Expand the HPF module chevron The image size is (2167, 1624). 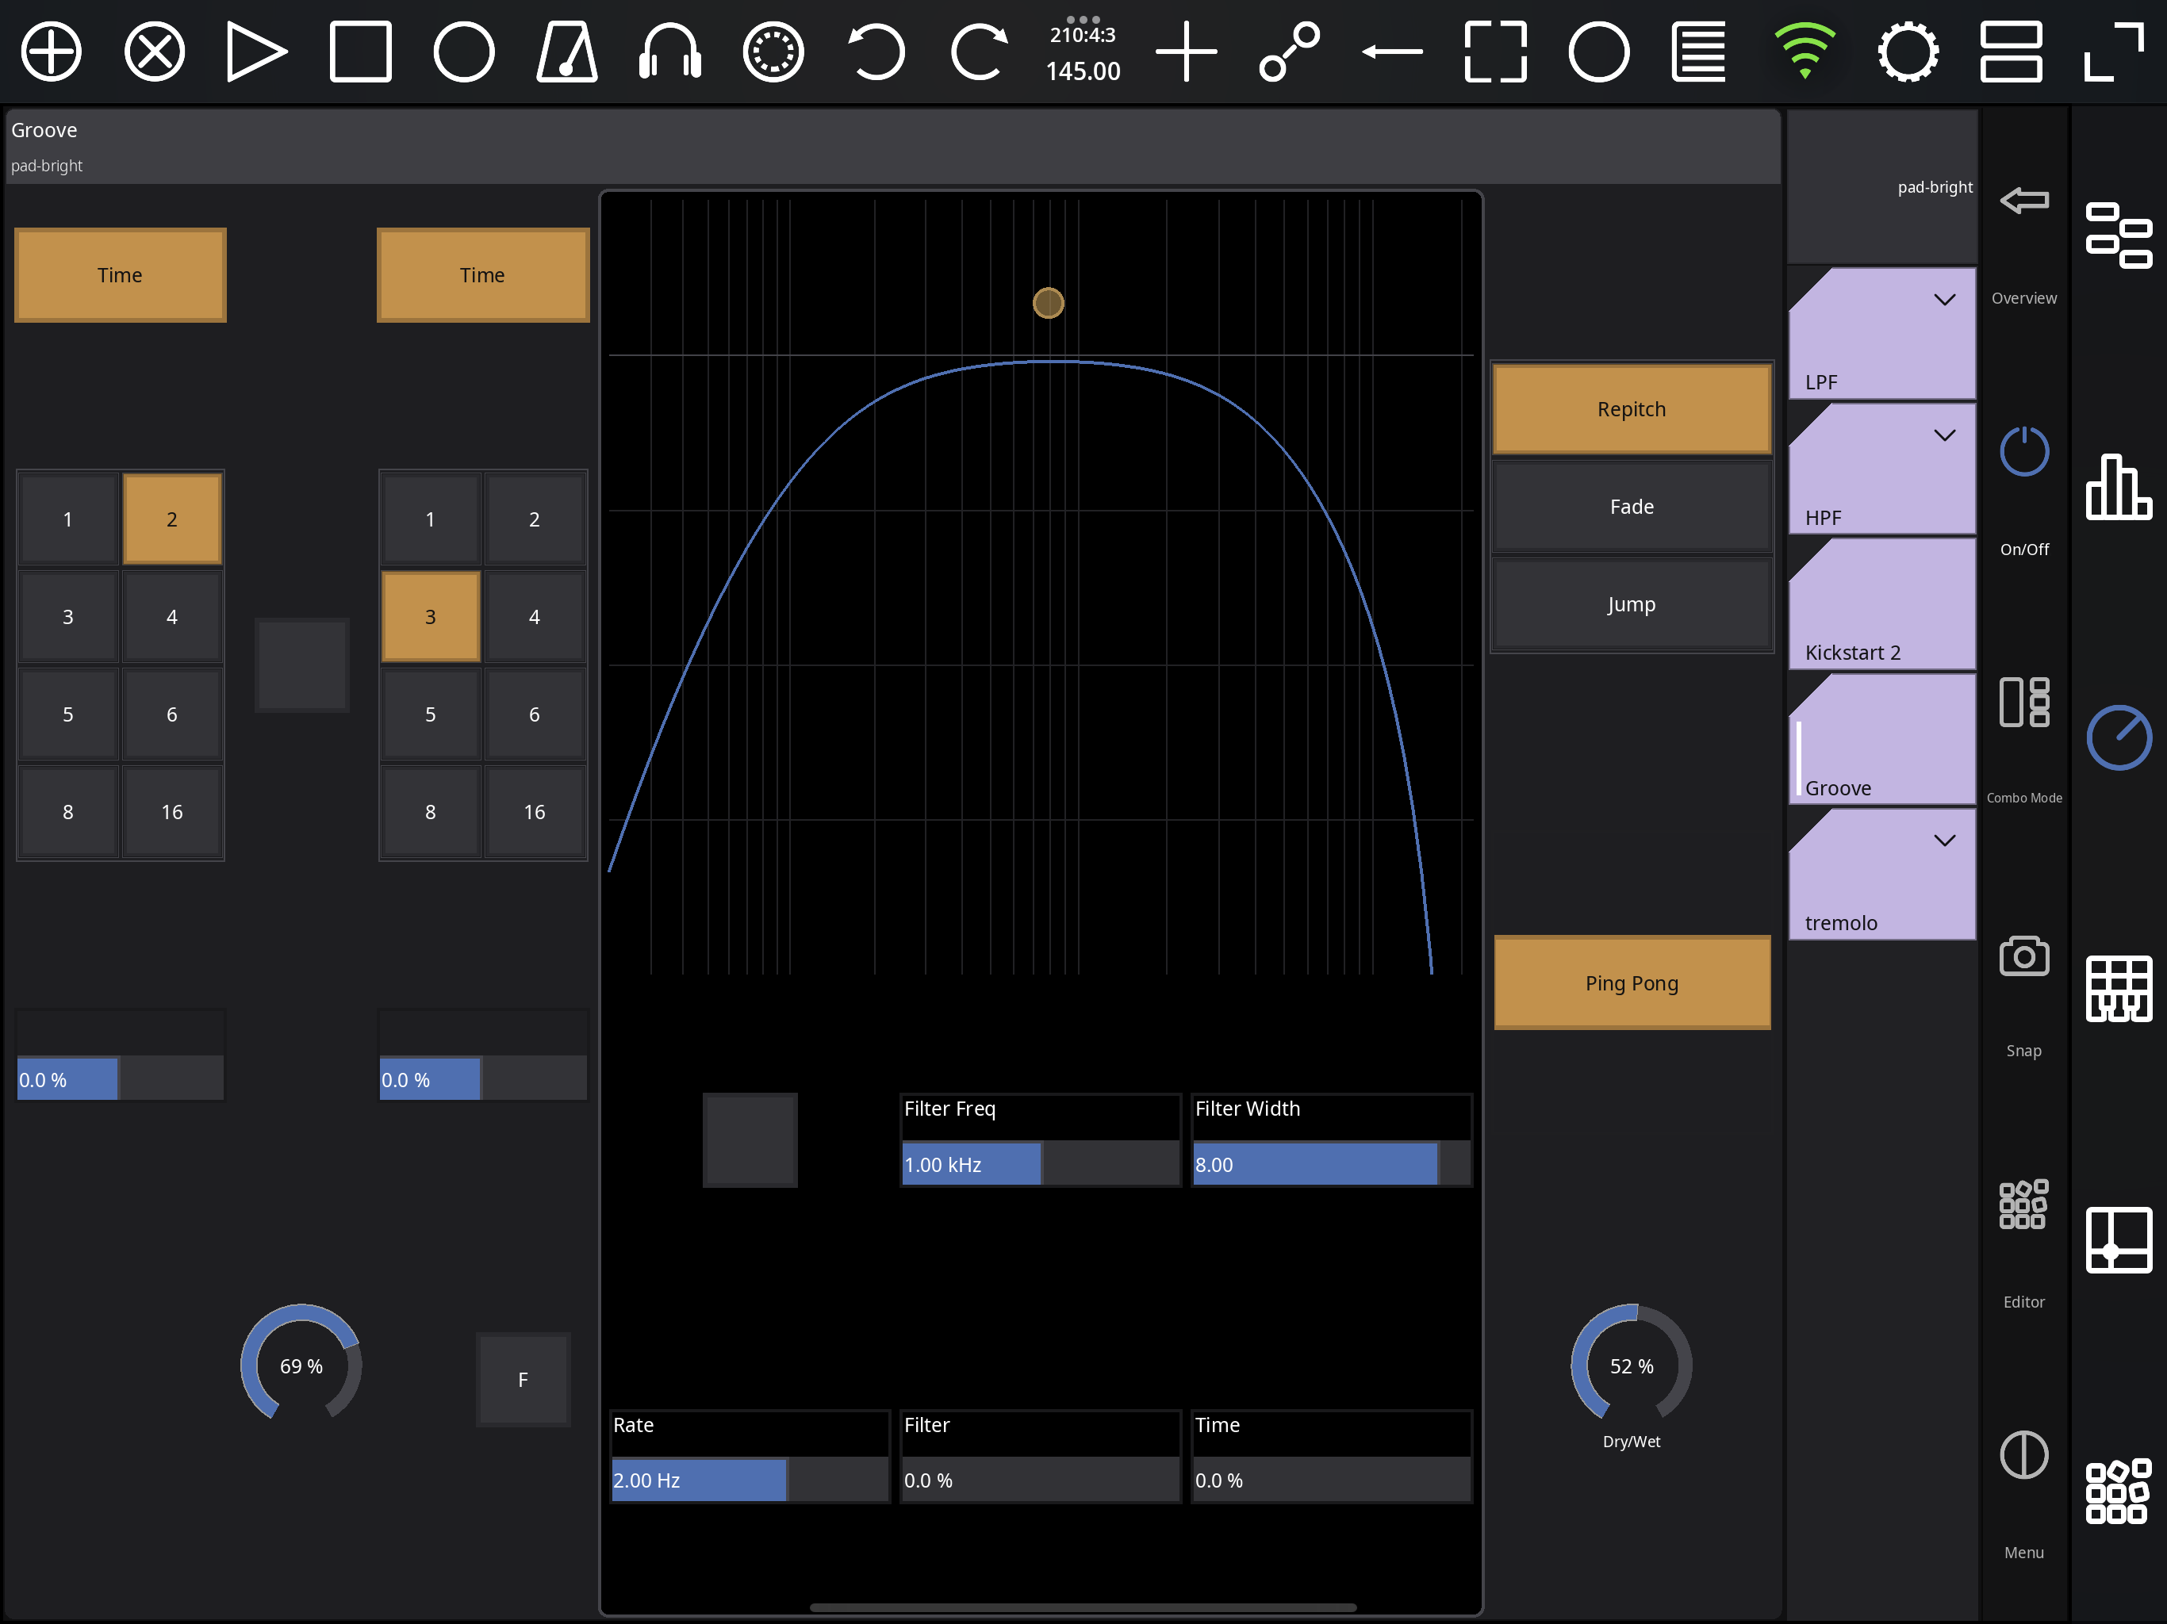tap(1945, 435)
